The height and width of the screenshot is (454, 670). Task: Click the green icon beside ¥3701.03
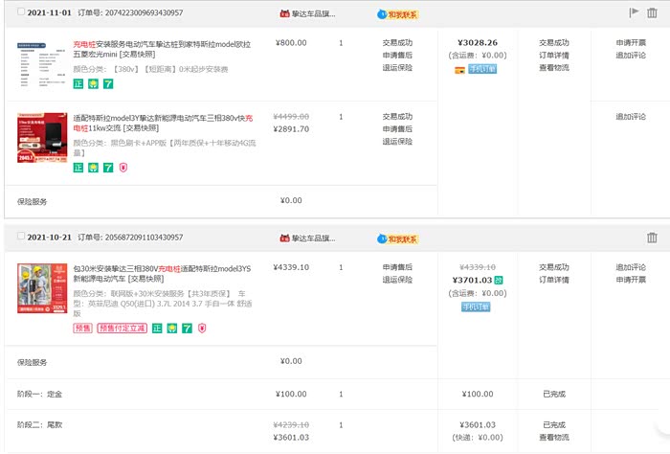[x=499, y=280]
